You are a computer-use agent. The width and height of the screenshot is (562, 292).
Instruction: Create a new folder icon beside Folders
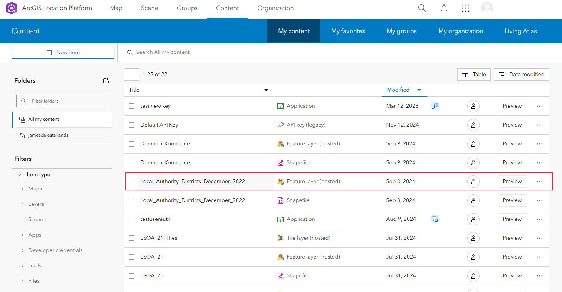pos(106,81)
